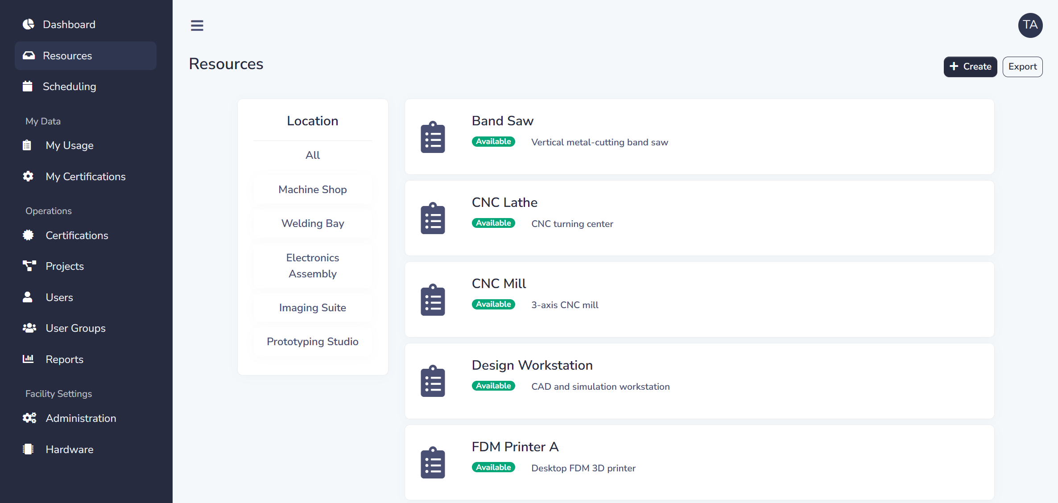This screenshot has height=503, width=1058.
Task: Open Administration settings
Action: point(86,418)
